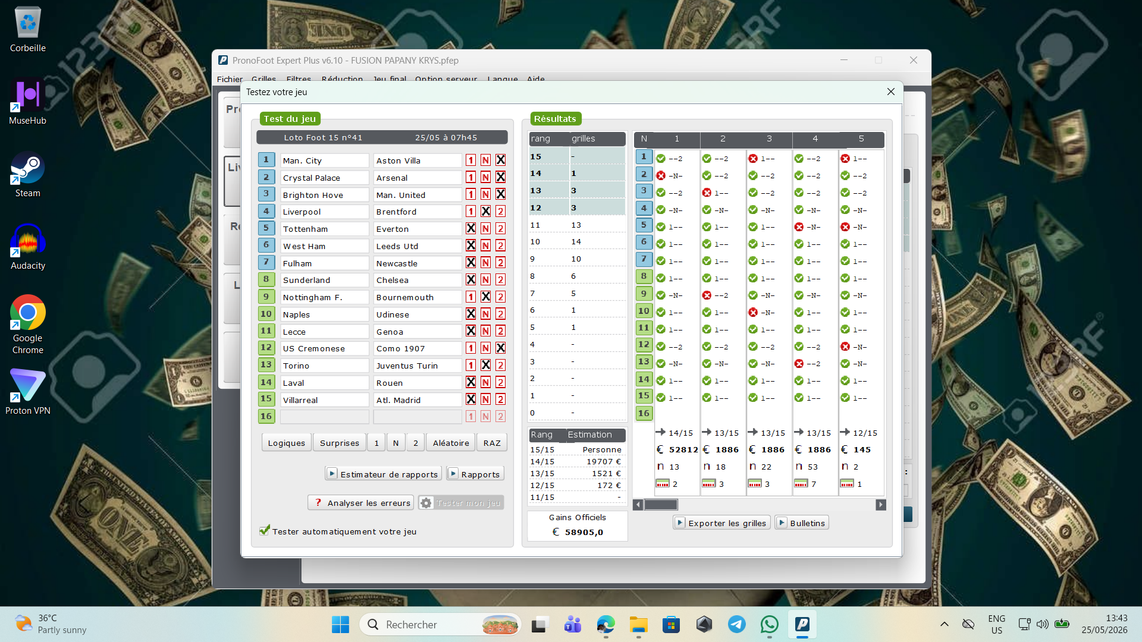
Task: Click the Logiques button
Action: 287,443
